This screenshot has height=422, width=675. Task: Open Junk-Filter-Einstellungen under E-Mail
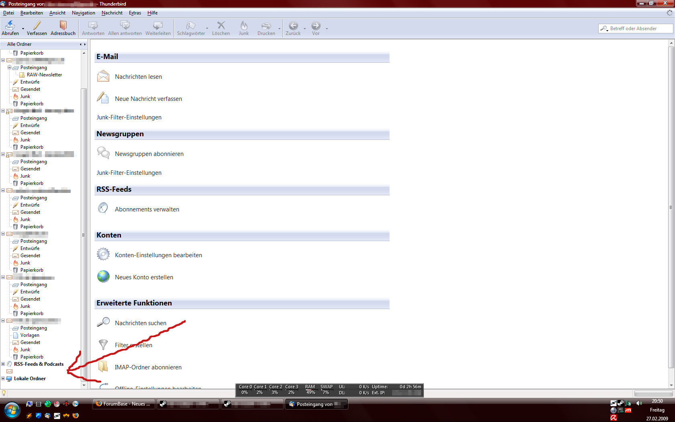coord(129,117)
